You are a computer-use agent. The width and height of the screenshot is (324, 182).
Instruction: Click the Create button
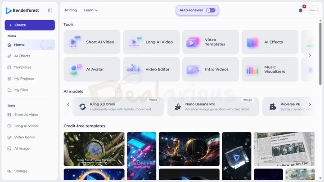click(x=30, y=25)
